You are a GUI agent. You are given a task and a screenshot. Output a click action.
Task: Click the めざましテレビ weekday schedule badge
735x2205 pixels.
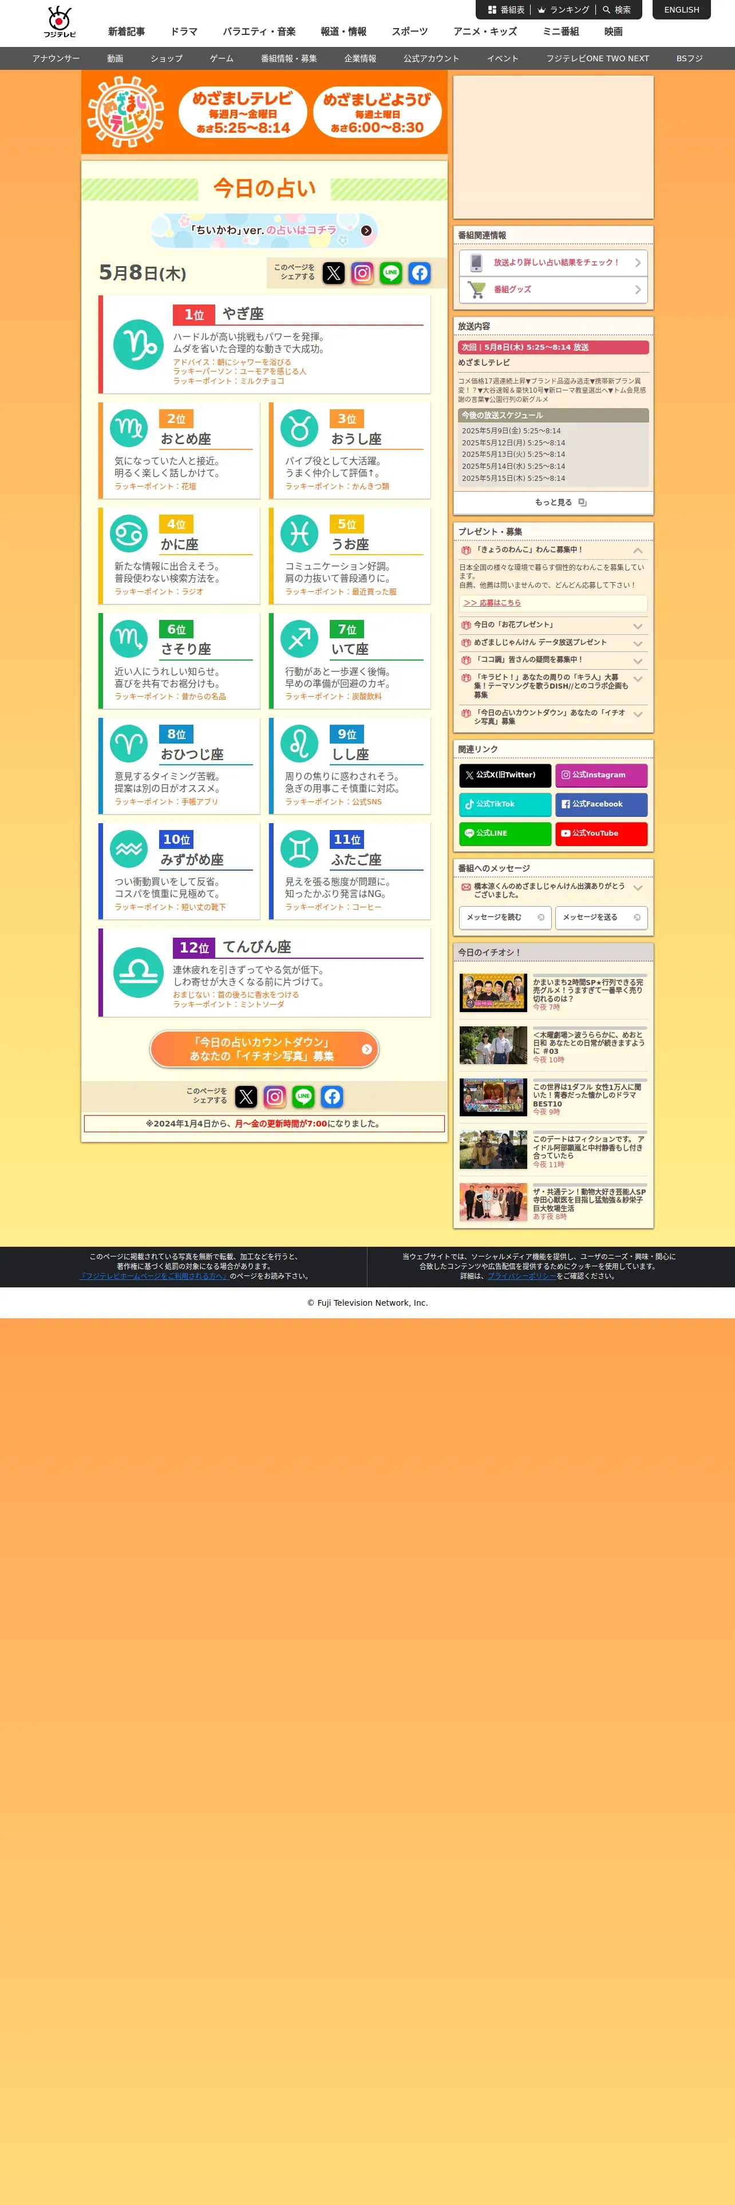pos(242,112)
